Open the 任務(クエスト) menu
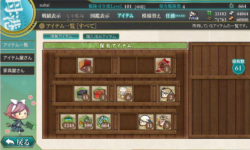This screenshot has width=250, height=150. [175, 16]
